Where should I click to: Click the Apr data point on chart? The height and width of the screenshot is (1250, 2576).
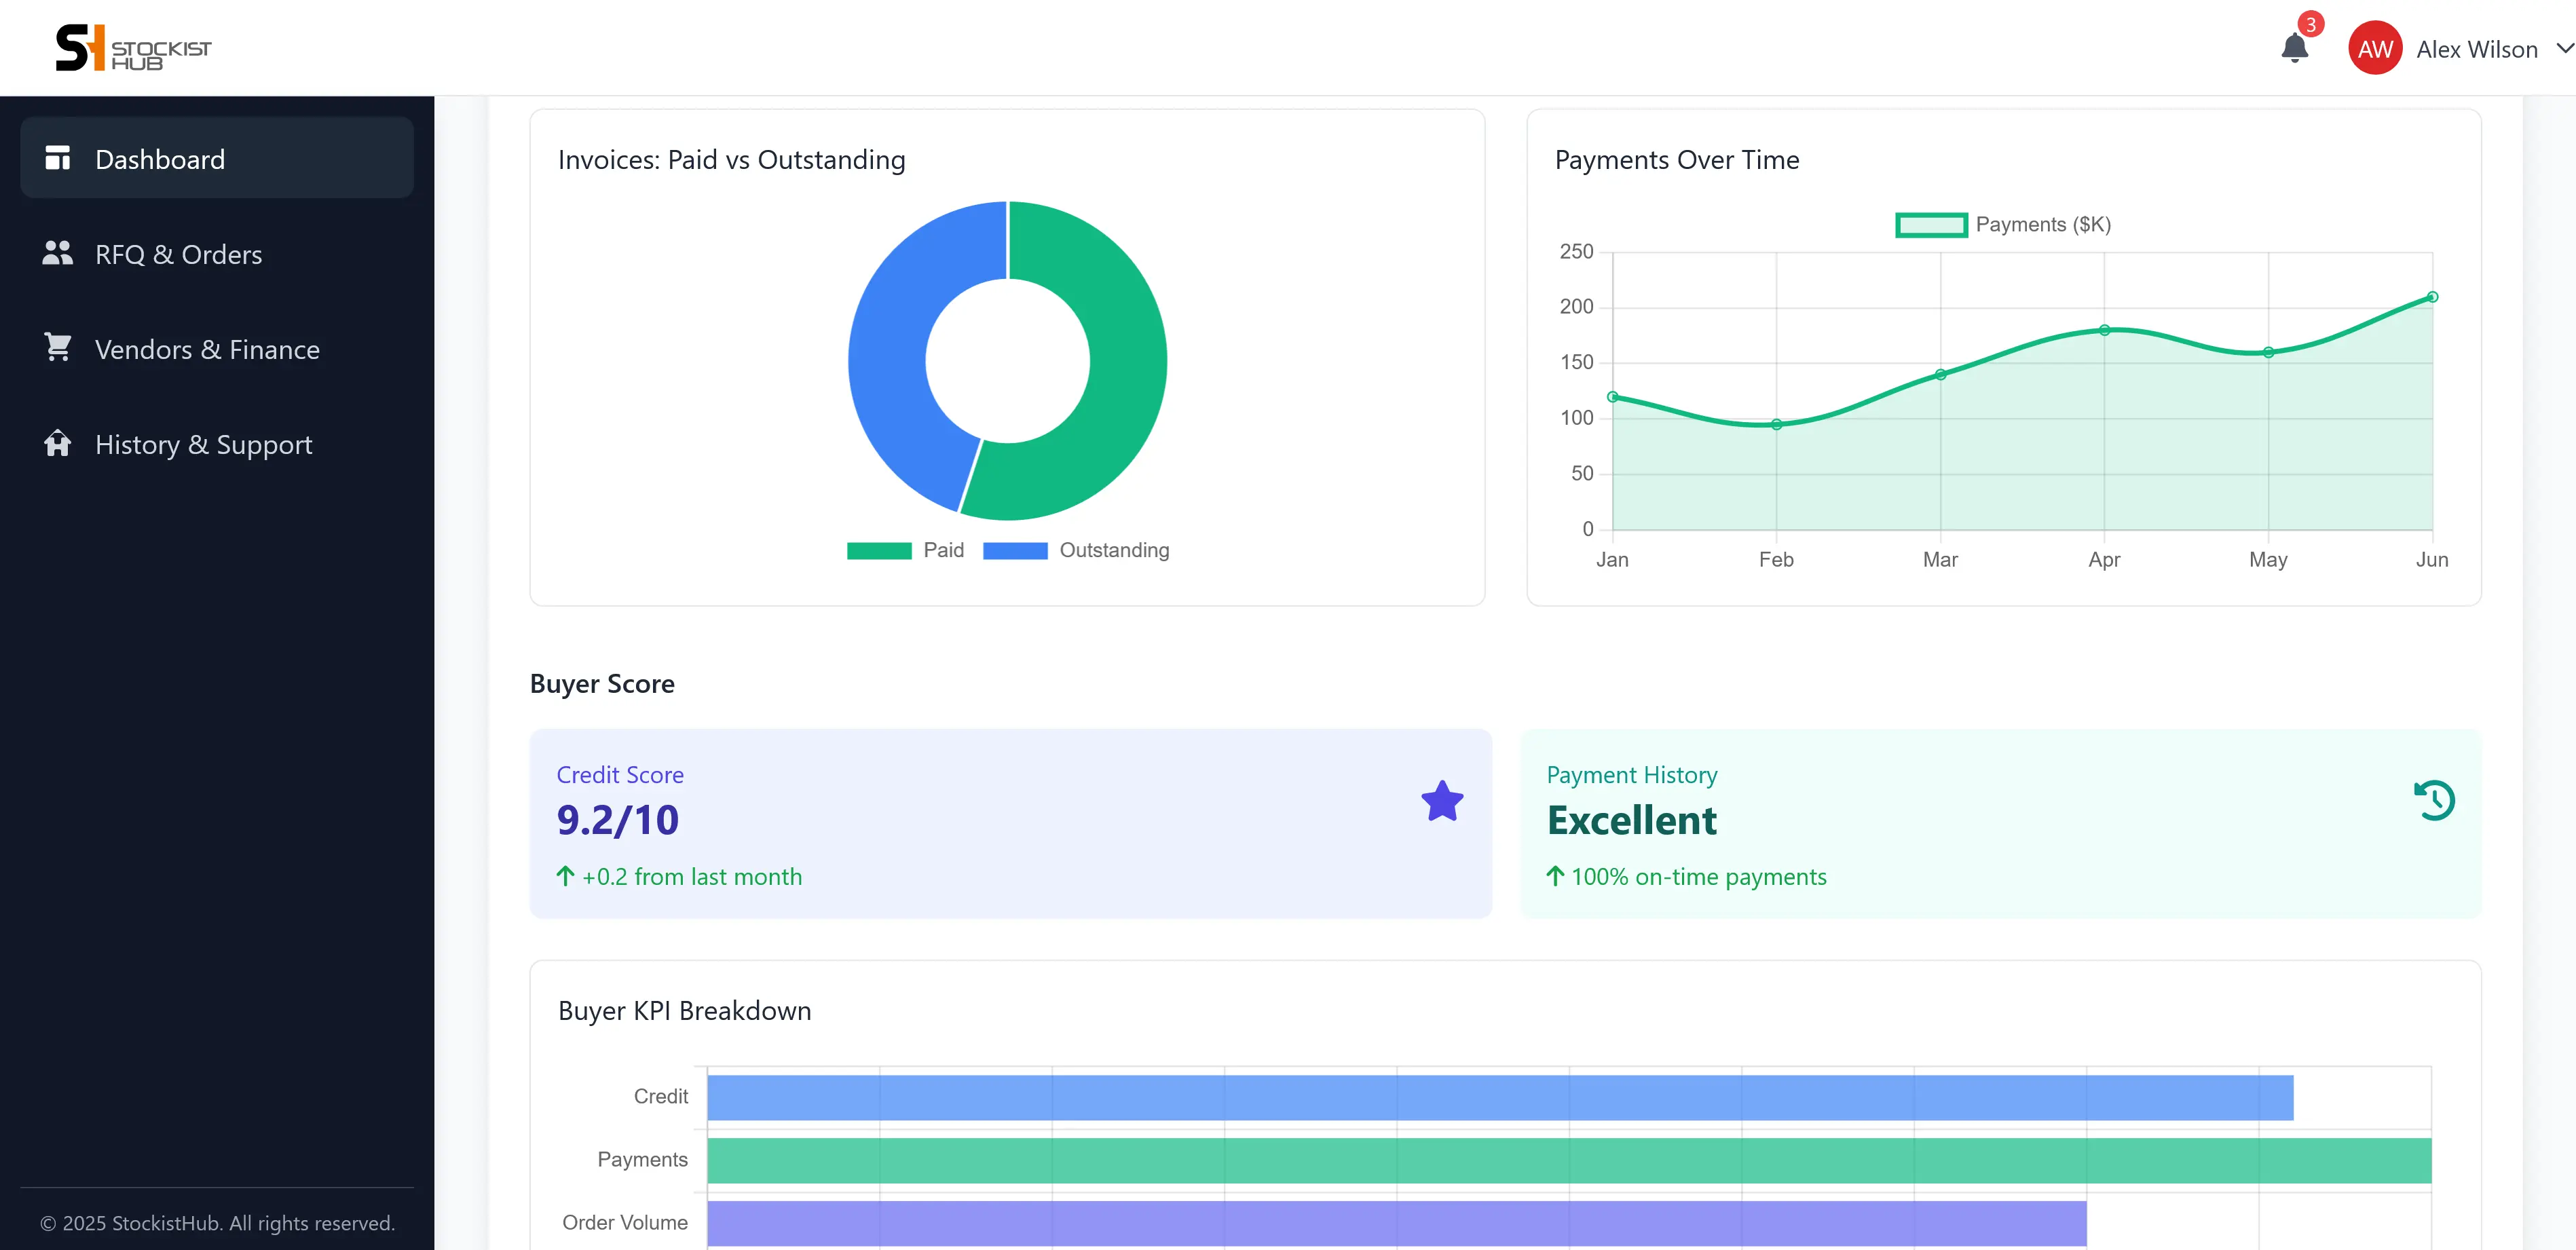coord(2105,330)
